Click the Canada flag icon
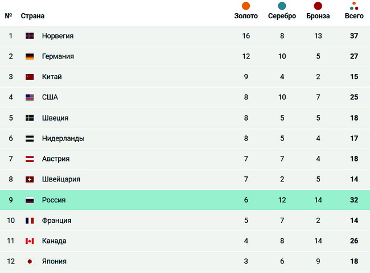Viewport: 370px width, 273px height. [30, 241]
